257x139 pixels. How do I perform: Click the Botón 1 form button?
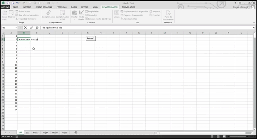tap(91, 38)
